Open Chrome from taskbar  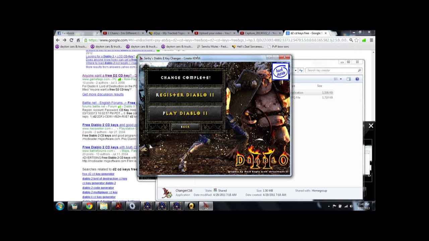(x=89, y=206)
